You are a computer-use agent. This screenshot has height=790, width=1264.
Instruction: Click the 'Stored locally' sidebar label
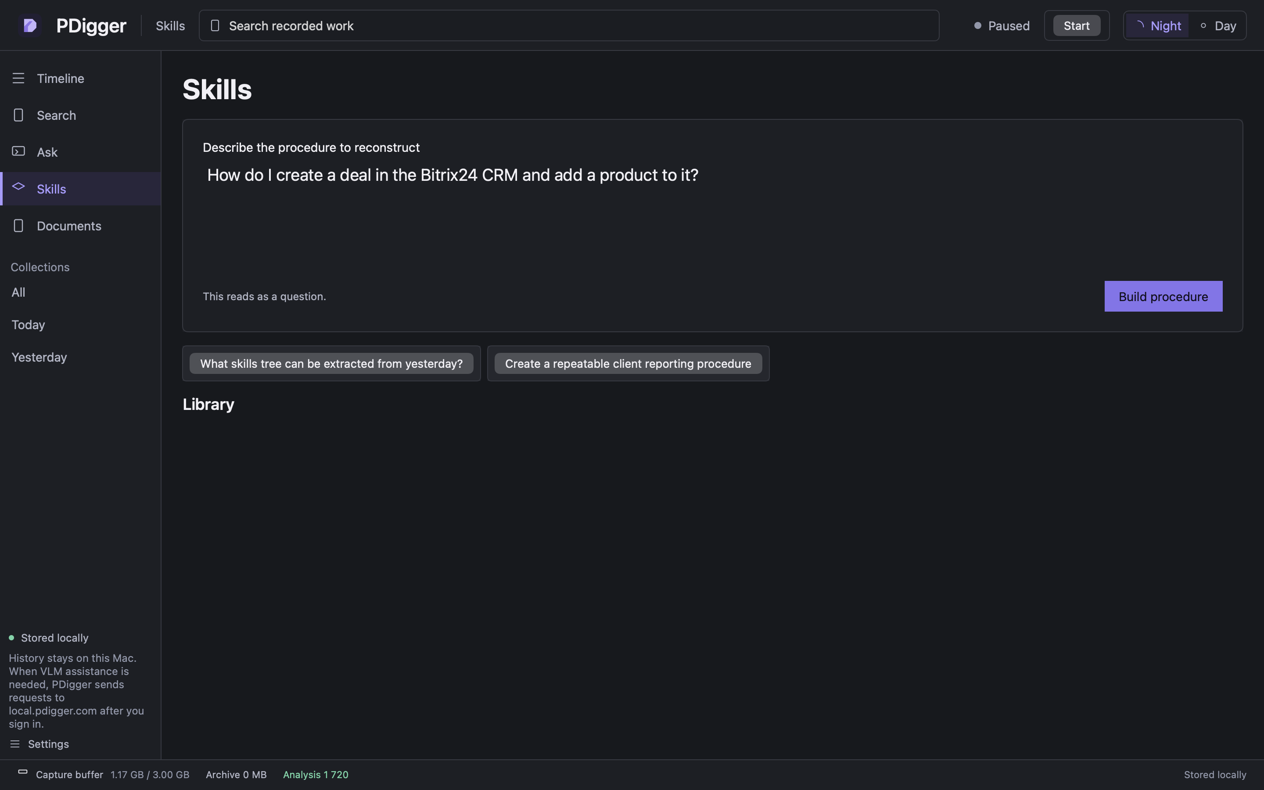pos(54,637)
